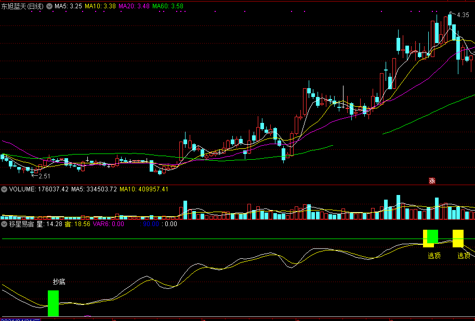Screen dimensions: 475x321
Task: Click the VOLUME: 176037.42 value
Action: click(x=39, y=189)
